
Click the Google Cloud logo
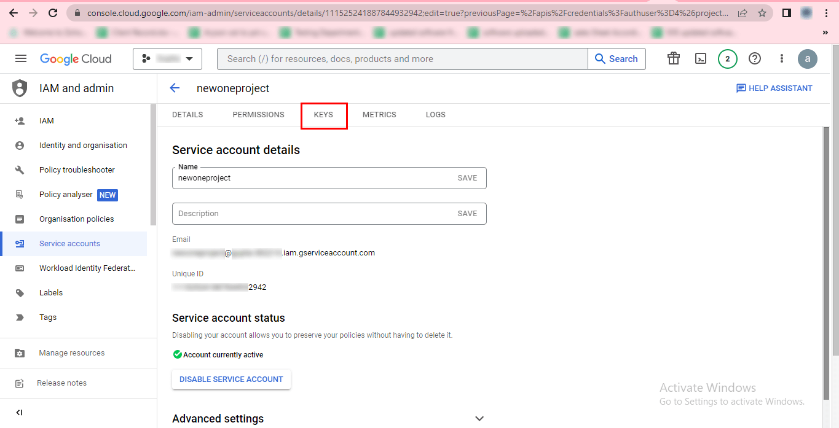[x=76, y=59]
